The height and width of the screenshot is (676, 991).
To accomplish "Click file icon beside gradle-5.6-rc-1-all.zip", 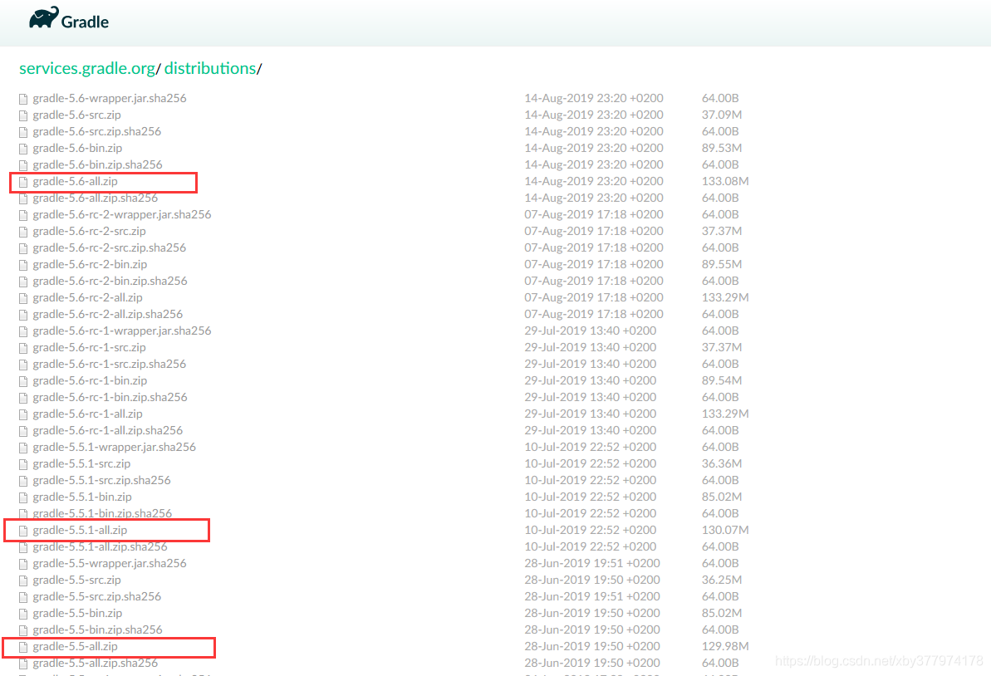I will click(23, 414).
